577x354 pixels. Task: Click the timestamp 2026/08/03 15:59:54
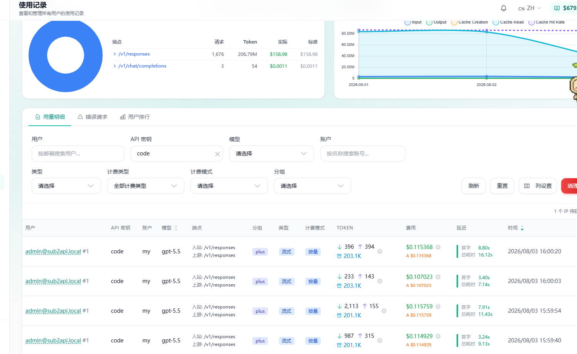[535, 311]
